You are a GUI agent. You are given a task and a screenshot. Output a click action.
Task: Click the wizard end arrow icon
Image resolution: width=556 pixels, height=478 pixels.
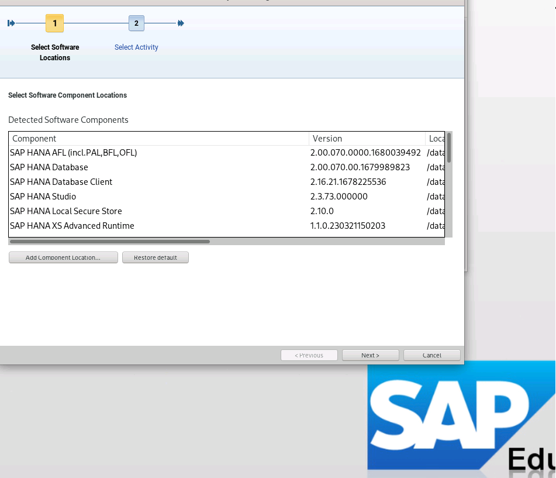pos(181,23)
